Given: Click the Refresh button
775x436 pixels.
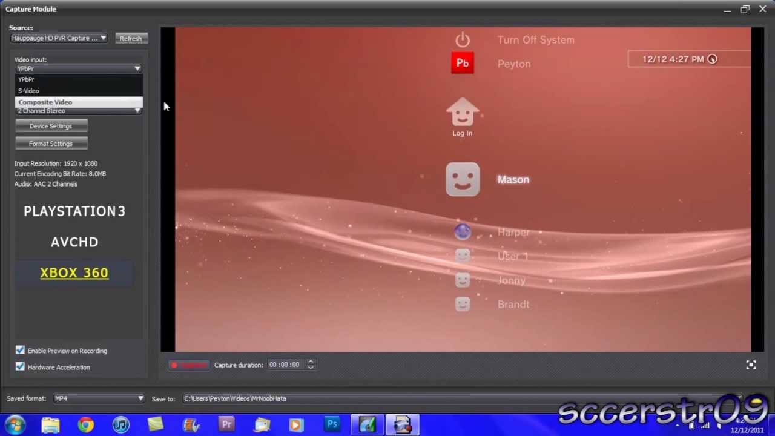Looking at the screenshot, I should click(131, 38).
